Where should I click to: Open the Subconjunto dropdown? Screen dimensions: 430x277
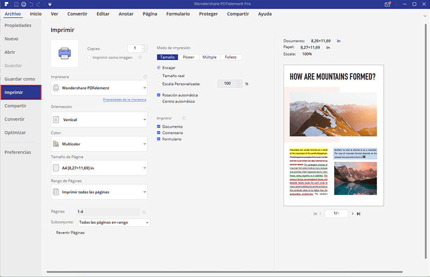pos(114,222)
